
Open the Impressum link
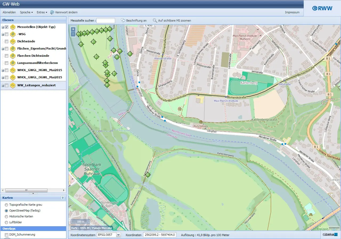pyautogui.click(x=292, y=12)
